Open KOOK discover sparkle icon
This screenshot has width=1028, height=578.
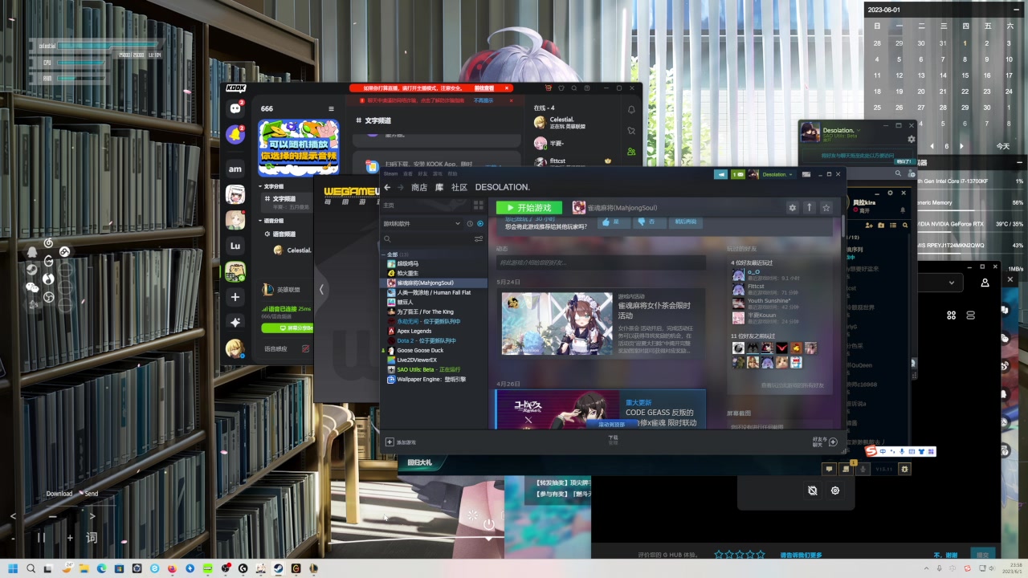point(235,322)
